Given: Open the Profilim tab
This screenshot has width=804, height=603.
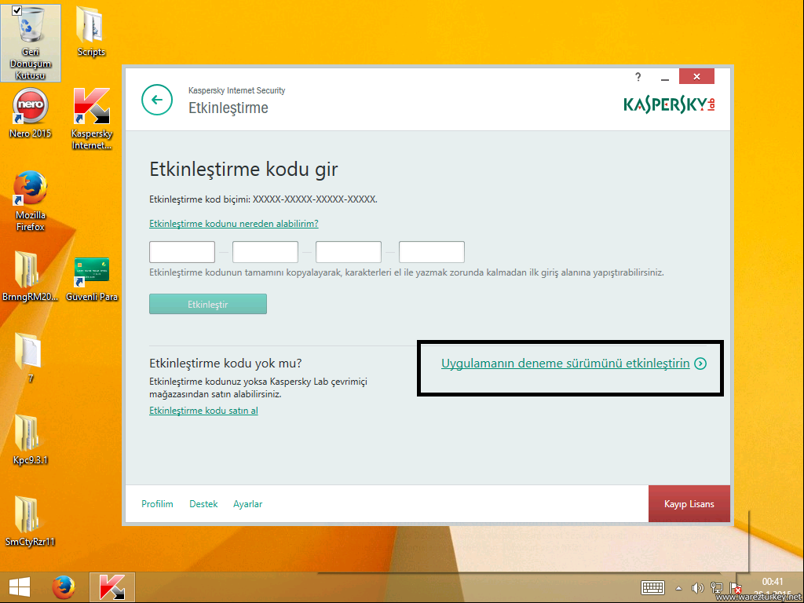Looking at the screenshot, I should 157,504.
